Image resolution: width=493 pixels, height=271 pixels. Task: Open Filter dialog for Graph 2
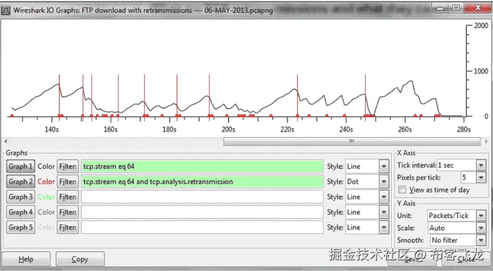click(x=67, y=181)
